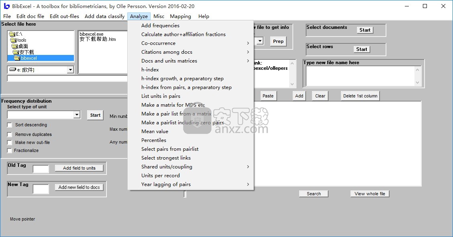Select Calculate author+affiliation fractions
The height and width of the screenshot is (237, 453).
191,34
